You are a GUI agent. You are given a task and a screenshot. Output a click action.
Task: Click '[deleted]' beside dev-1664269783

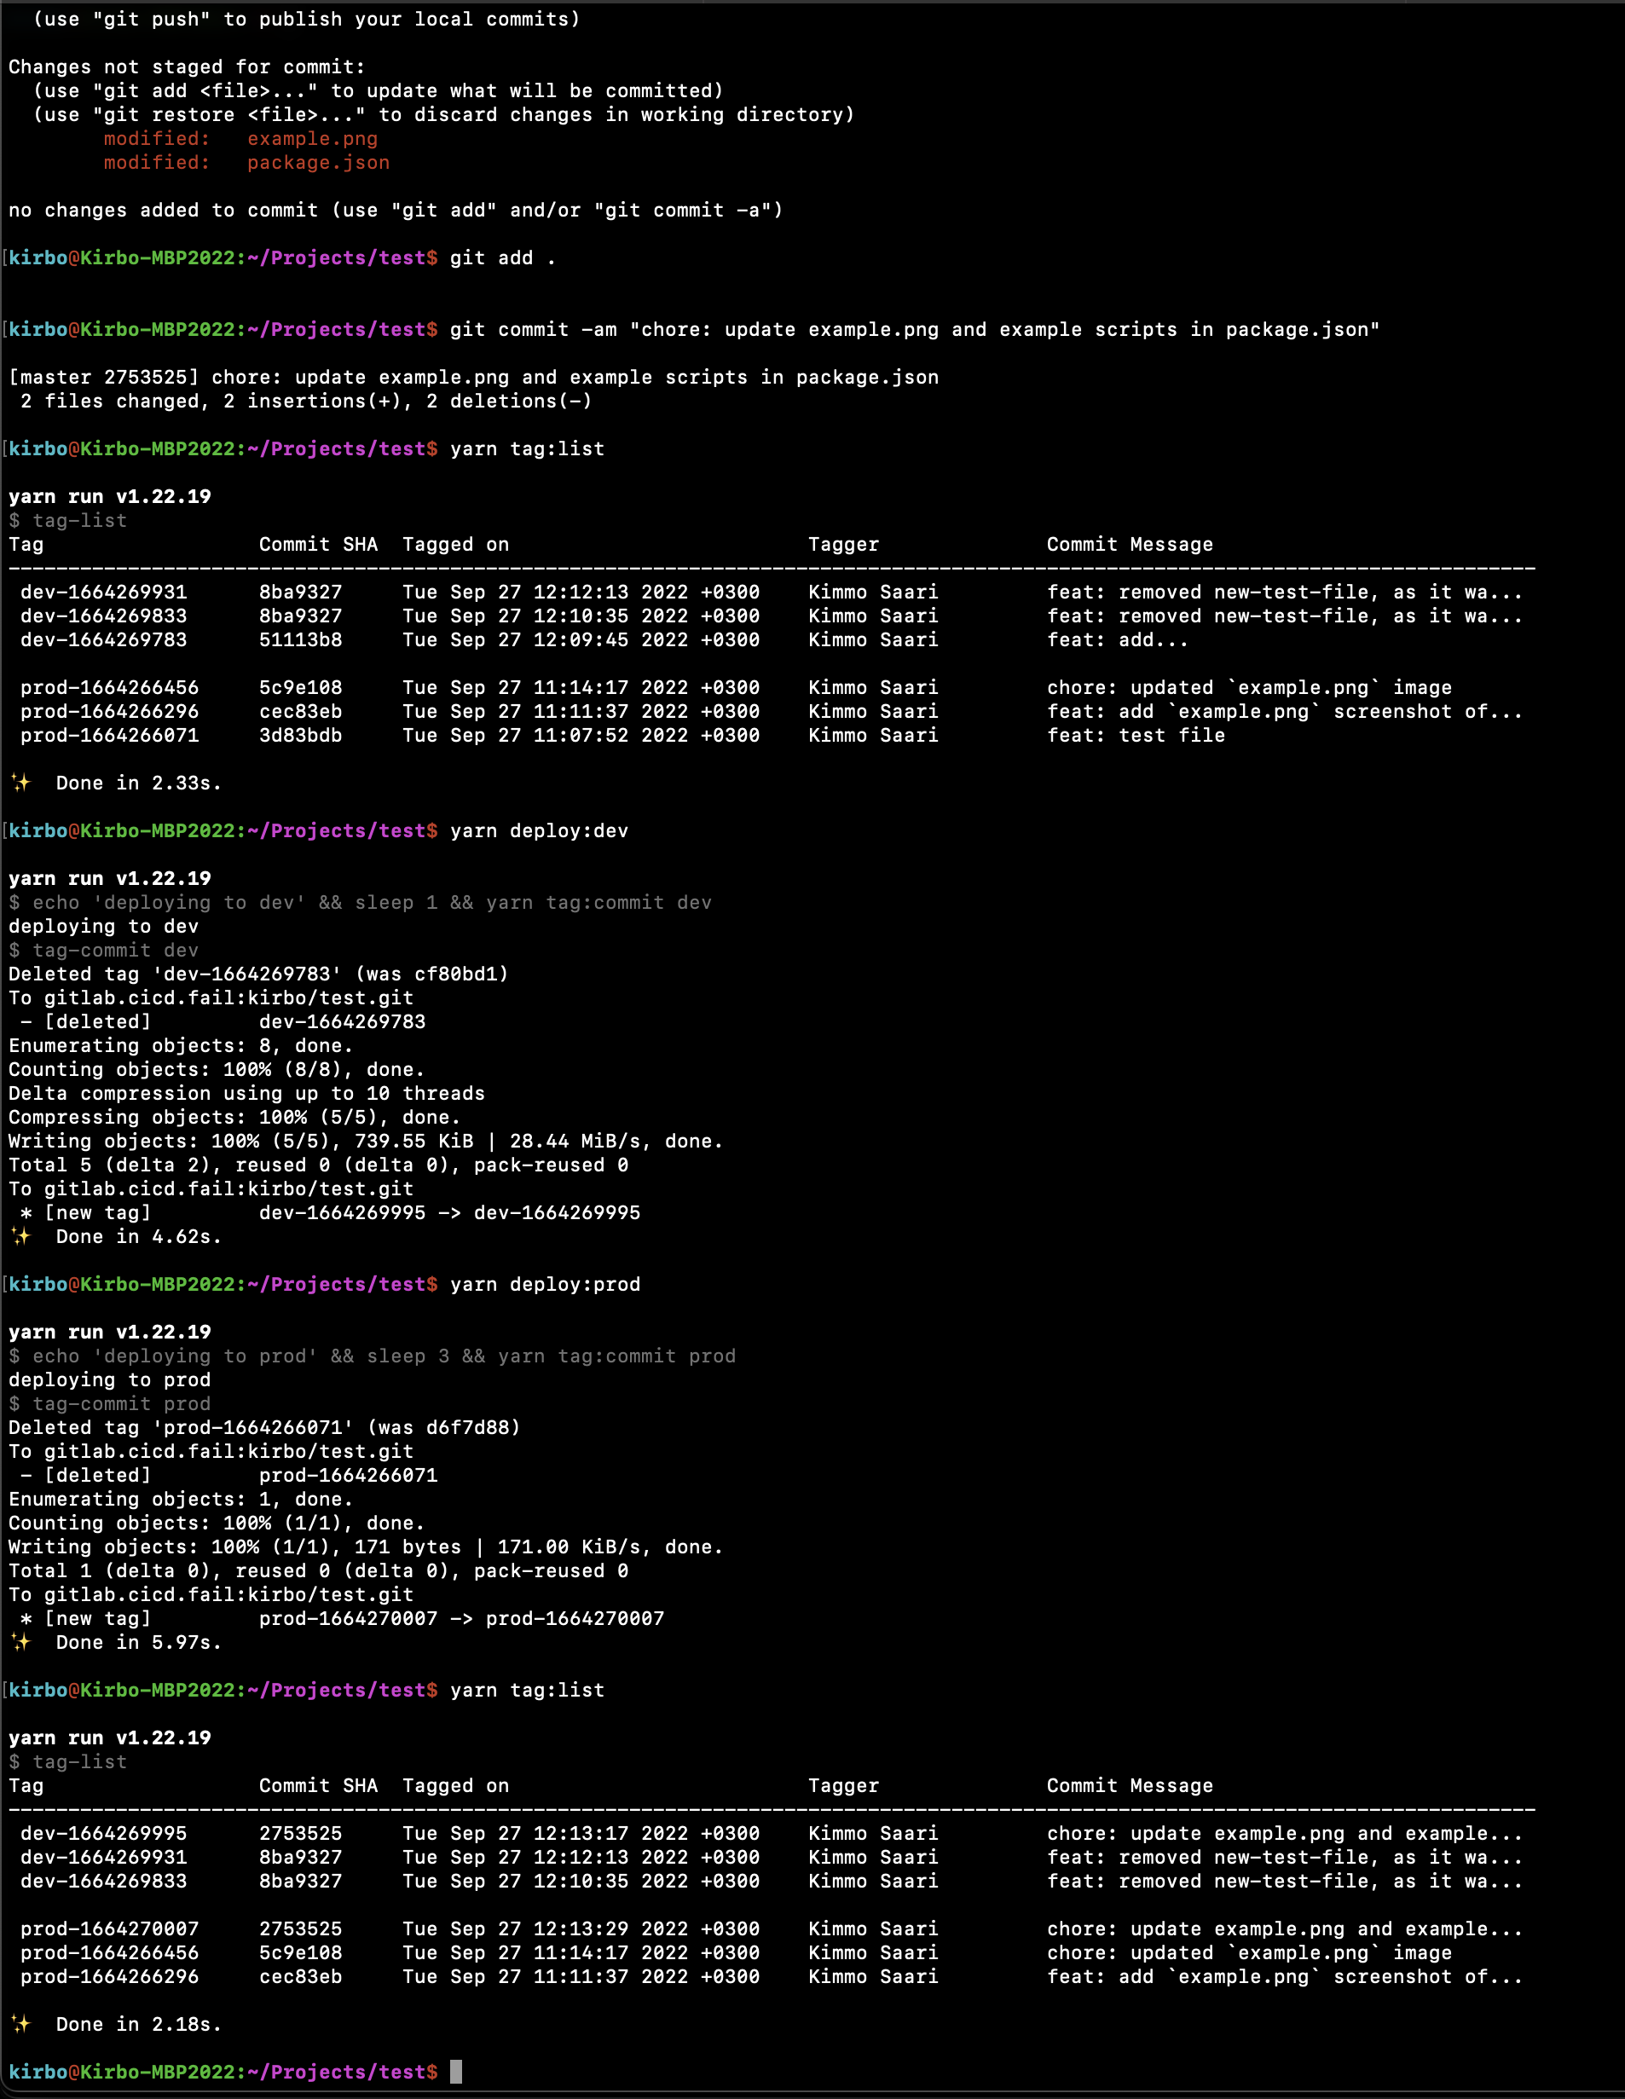98,1021
